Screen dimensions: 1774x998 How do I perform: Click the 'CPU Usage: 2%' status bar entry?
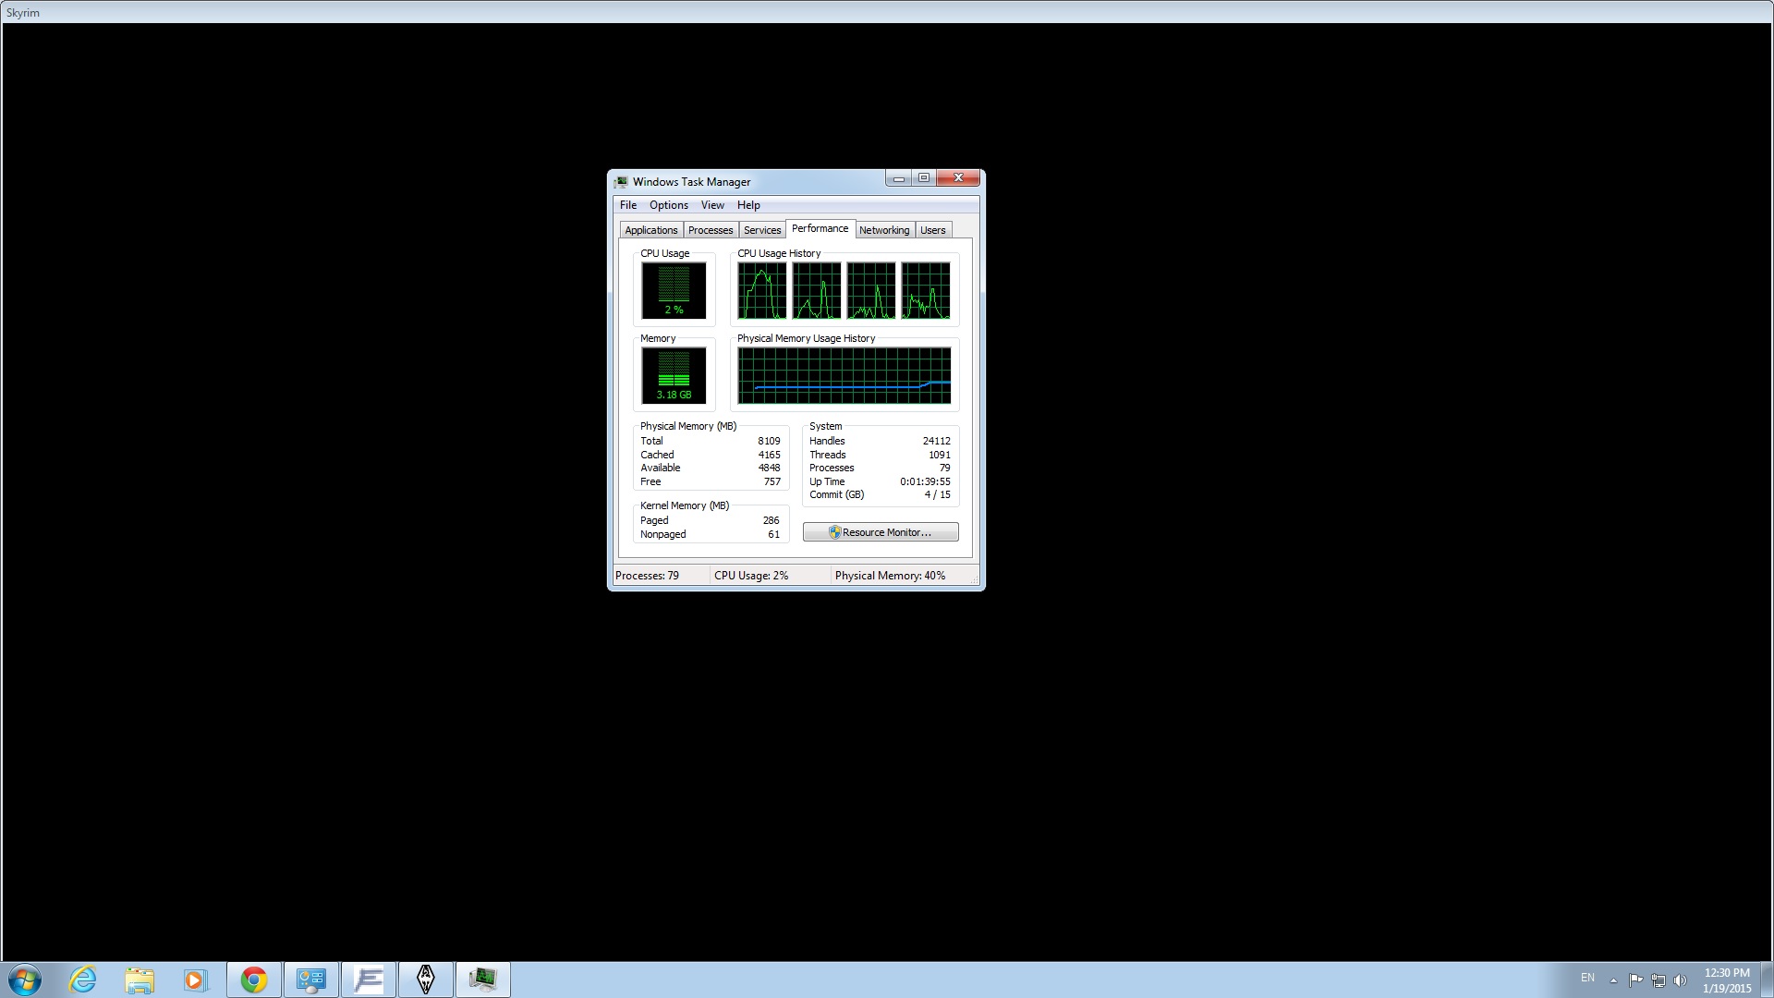point(751,576)
